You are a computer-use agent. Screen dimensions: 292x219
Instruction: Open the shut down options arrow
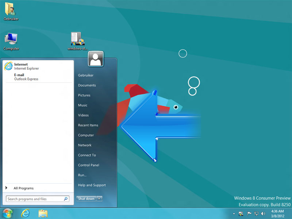(x=99, y=199)
